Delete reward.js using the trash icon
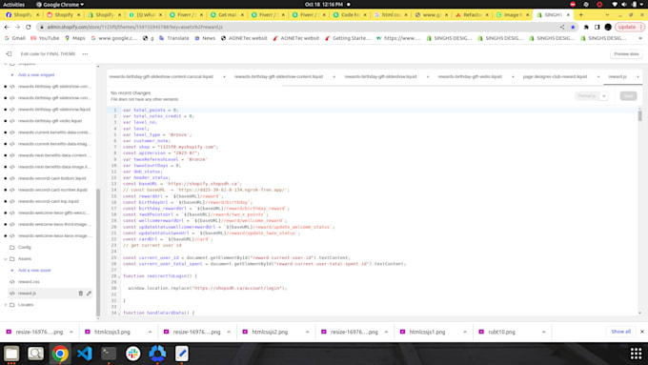The image size is (648, 365). [x=81, y=294]
